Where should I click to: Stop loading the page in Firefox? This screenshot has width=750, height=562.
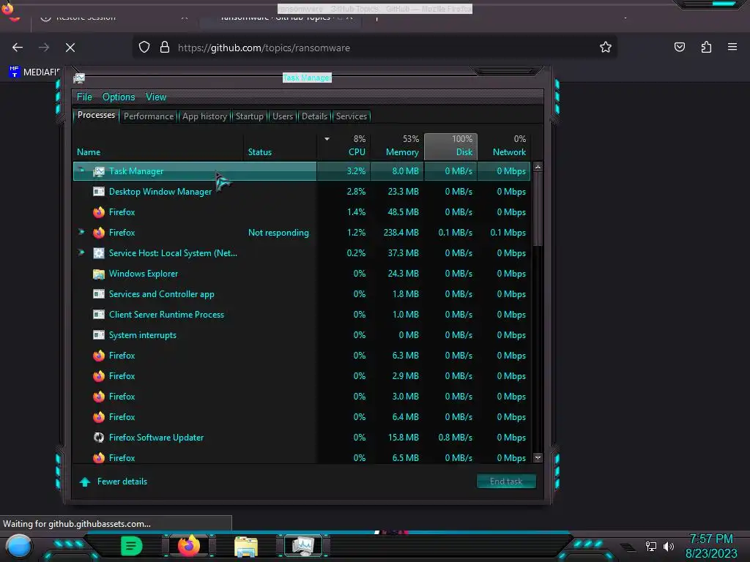(x=70, y=48)
